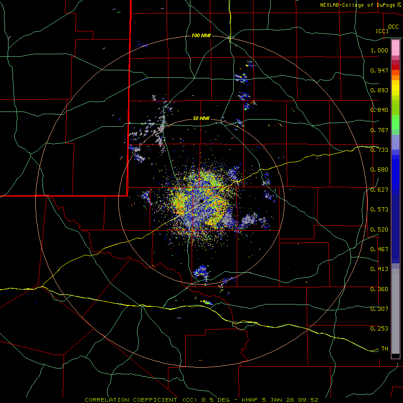Select the 0.733 value on the color scale
Screen dimensions: 403x403
click(379, 150)
